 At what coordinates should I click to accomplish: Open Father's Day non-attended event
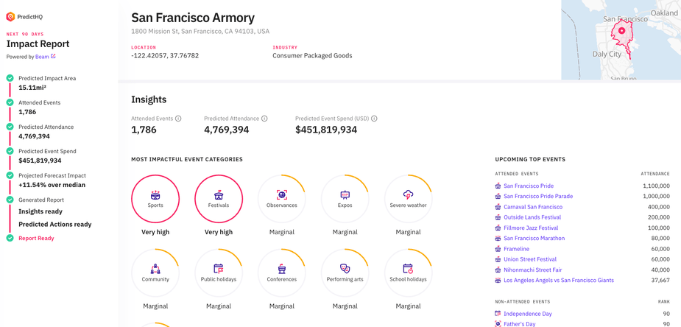520,324
